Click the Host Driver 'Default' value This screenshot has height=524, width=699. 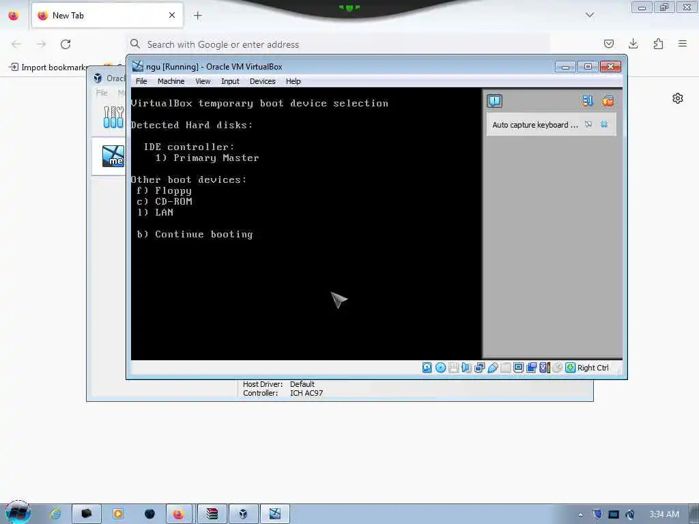[302, 384]
